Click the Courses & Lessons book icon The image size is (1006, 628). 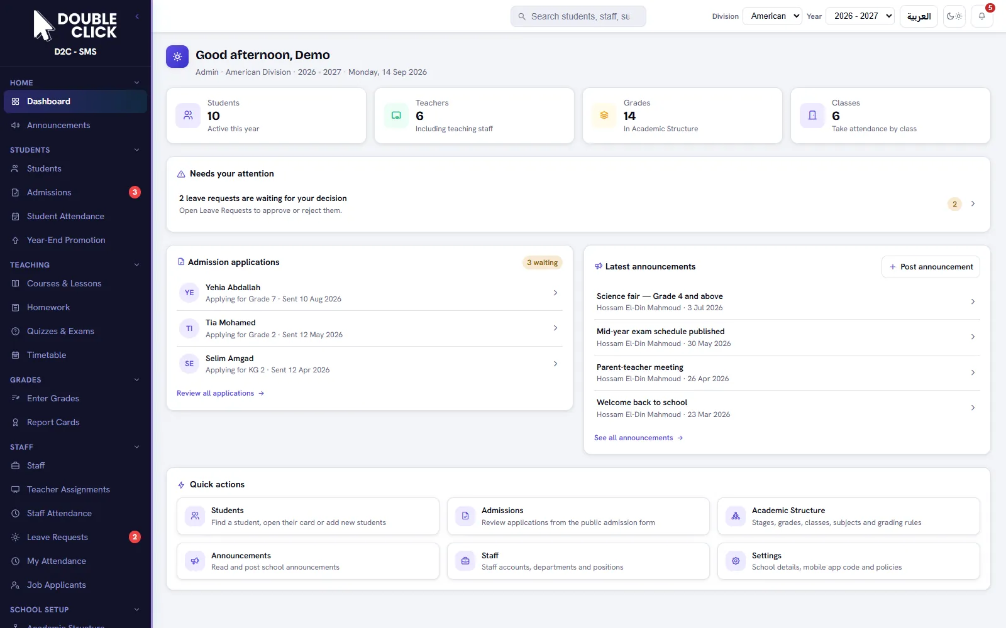(15, 283)
